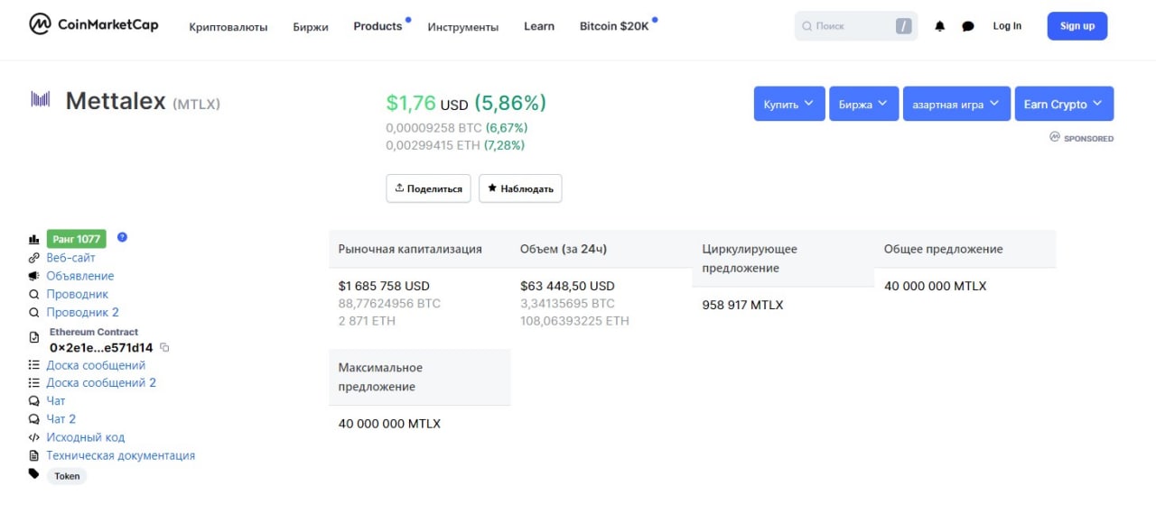This screenshot has width=1156, height=522.
Task: Copy the Ethereum contract address icon
Action: pos(164,347)
